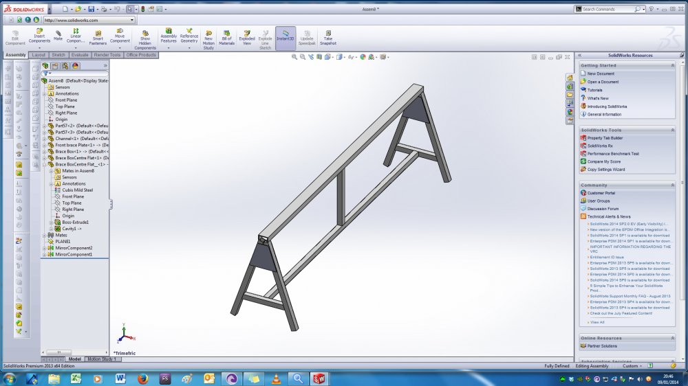Open Smart Fasteners tool
The image size is (688, 386).
pyautogui.click(x=98, y=37)
